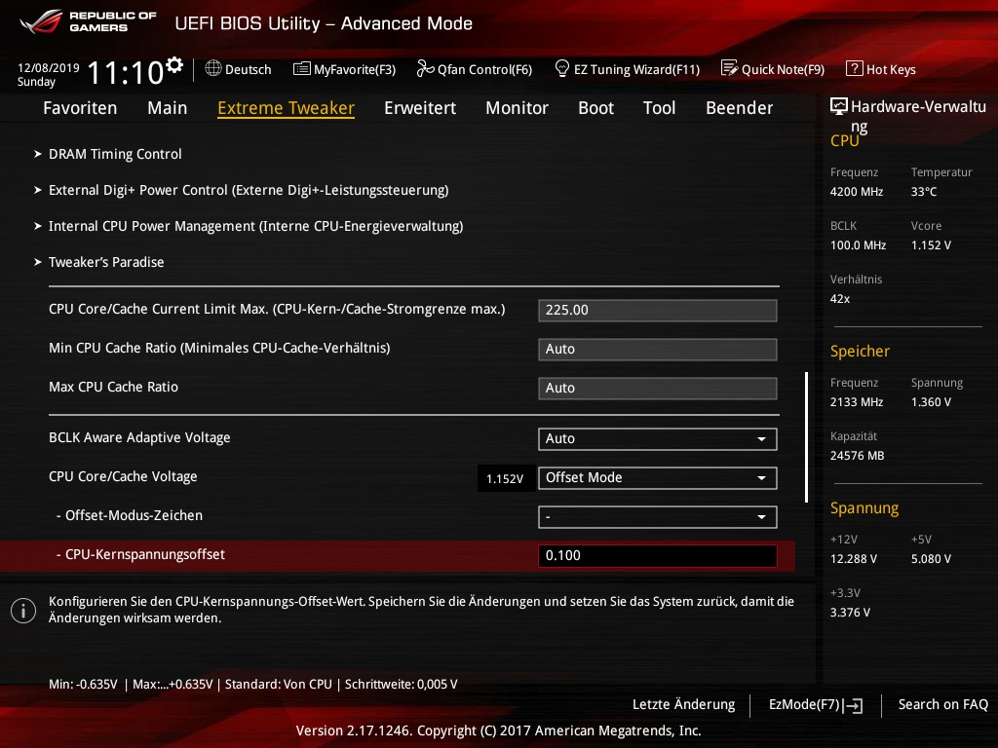Screen dimensions: 998x748
Task: Click the 12/08/2019 date text
Action: pyautogui.click(x=49, y=68)
